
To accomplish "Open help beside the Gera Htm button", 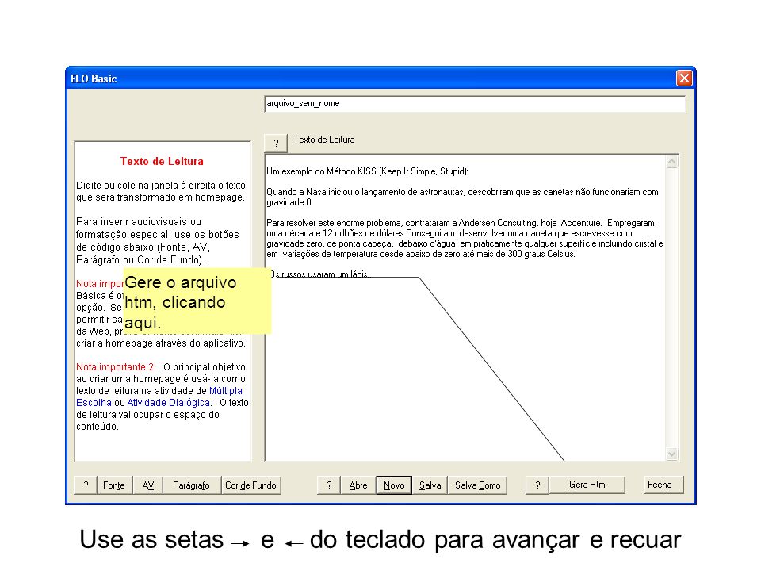I will coord(537,485).
